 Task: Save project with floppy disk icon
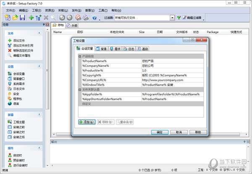pyautogui.click(x=22, y=18)
